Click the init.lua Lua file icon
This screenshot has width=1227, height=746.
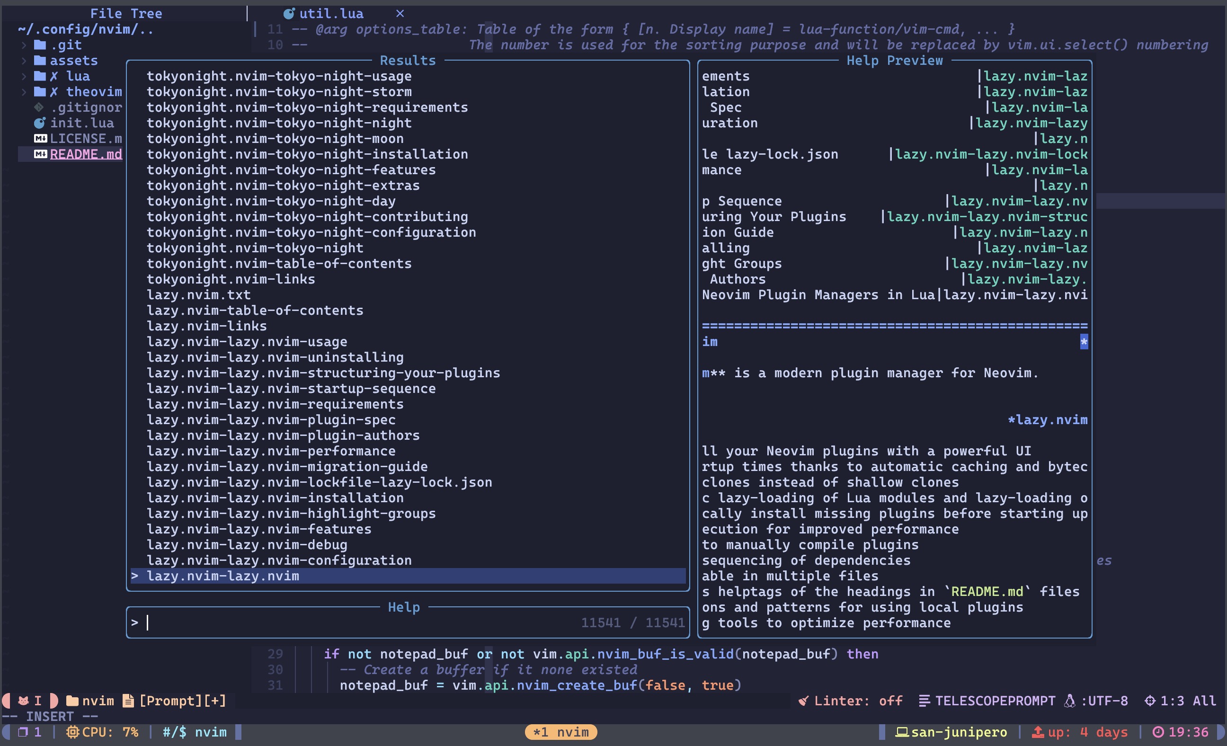[x=39, y=123]
